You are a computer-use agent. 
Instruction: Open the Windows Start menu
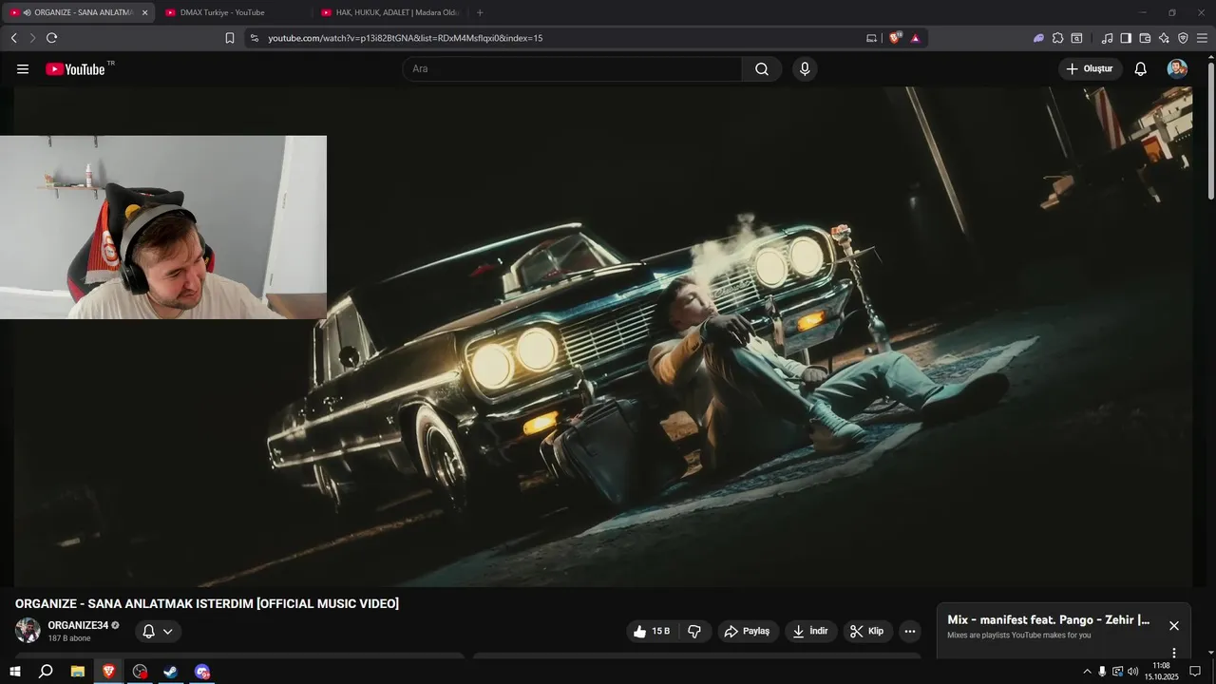[x=15, y=672]
